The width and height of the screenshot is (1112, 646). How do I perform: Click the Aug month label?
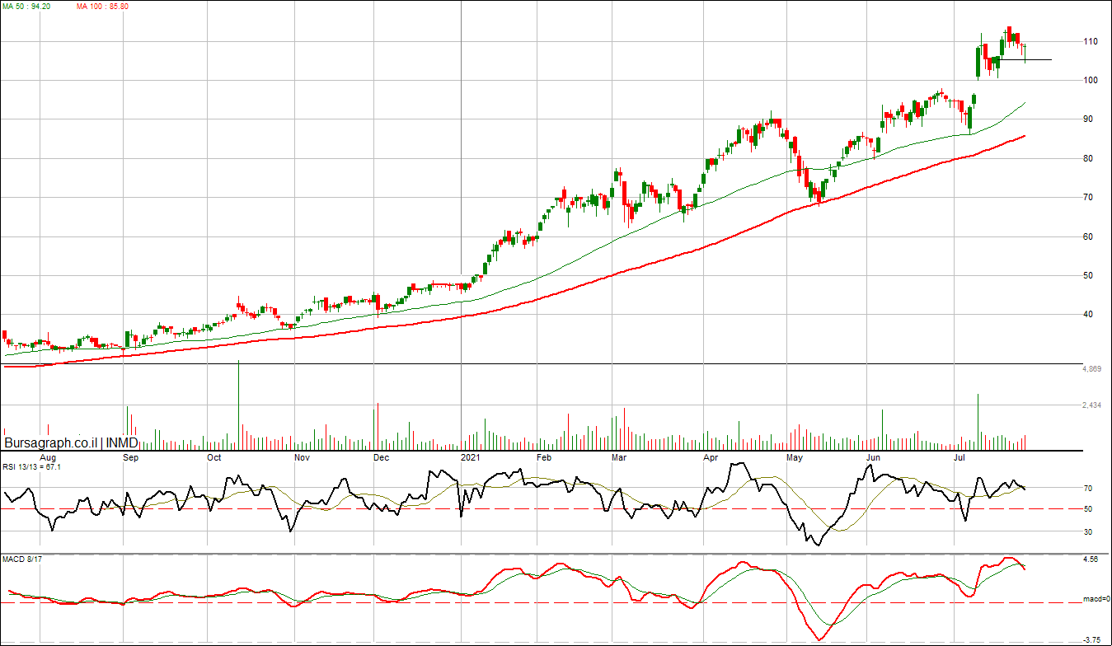[x=48, y=456]
